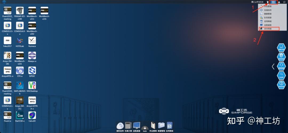The width and height of the screenshot is (288, 133).
Task: Click the WorkBench-v202 desktop icon
Action: pos(32,26)
